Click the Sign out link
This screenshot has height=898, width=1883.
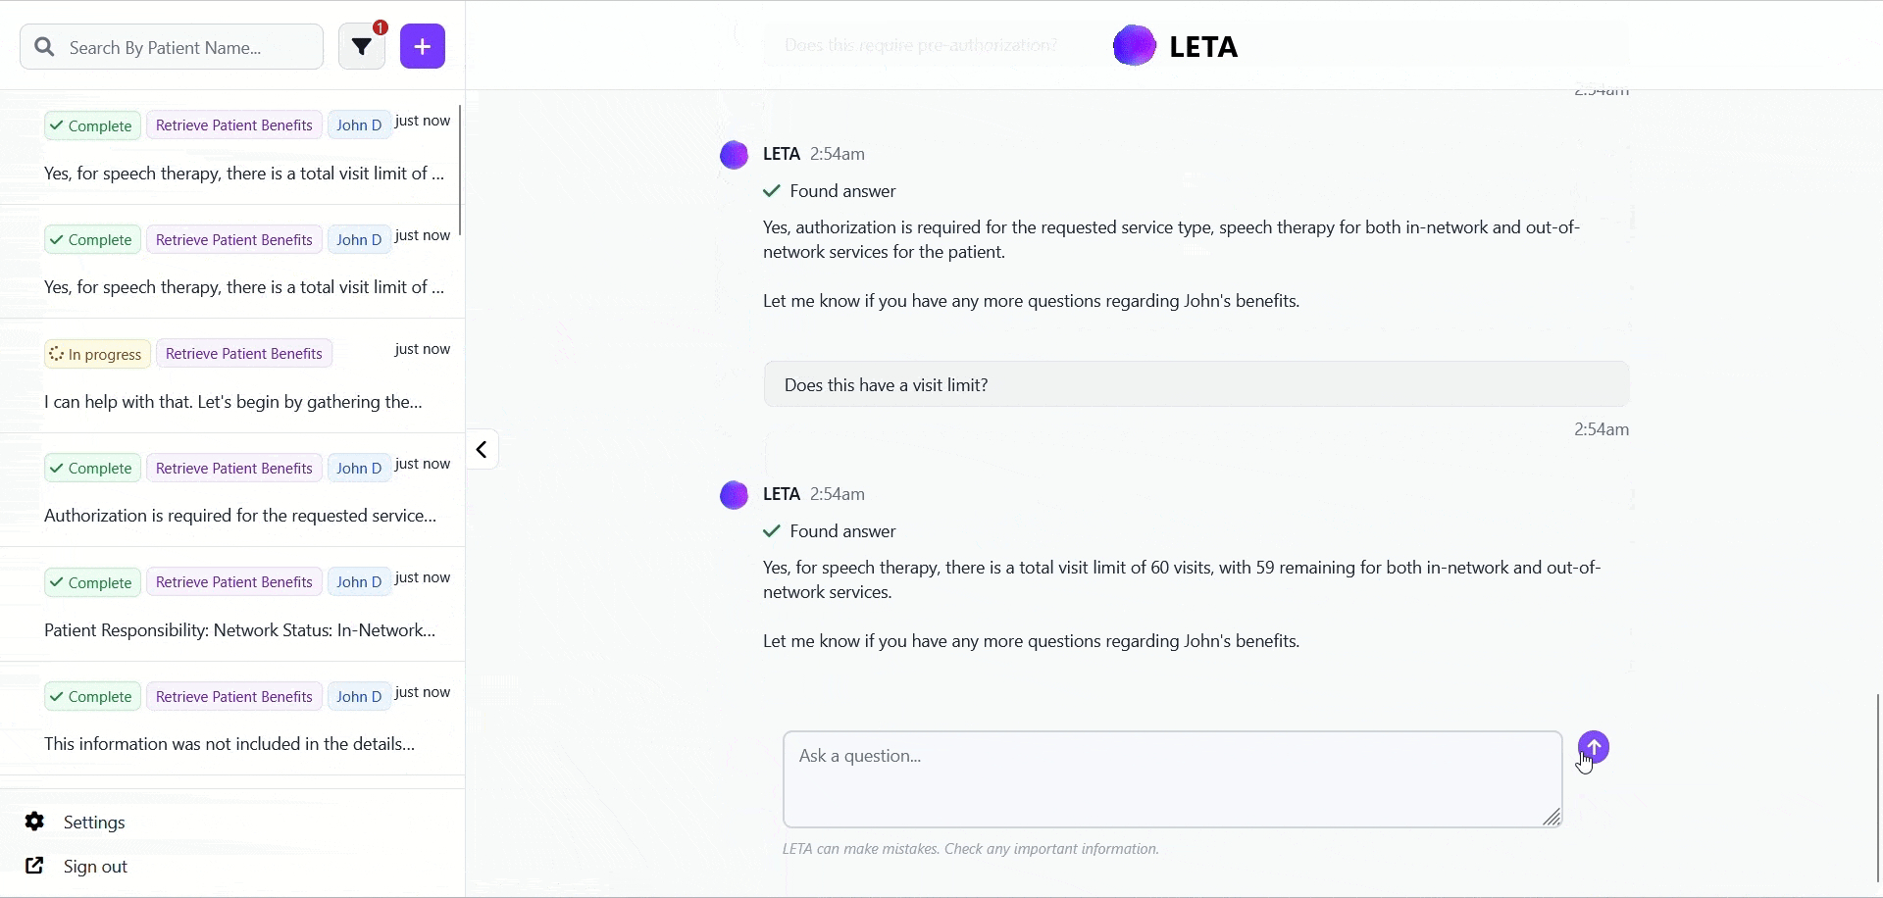[x=95, y=867]
